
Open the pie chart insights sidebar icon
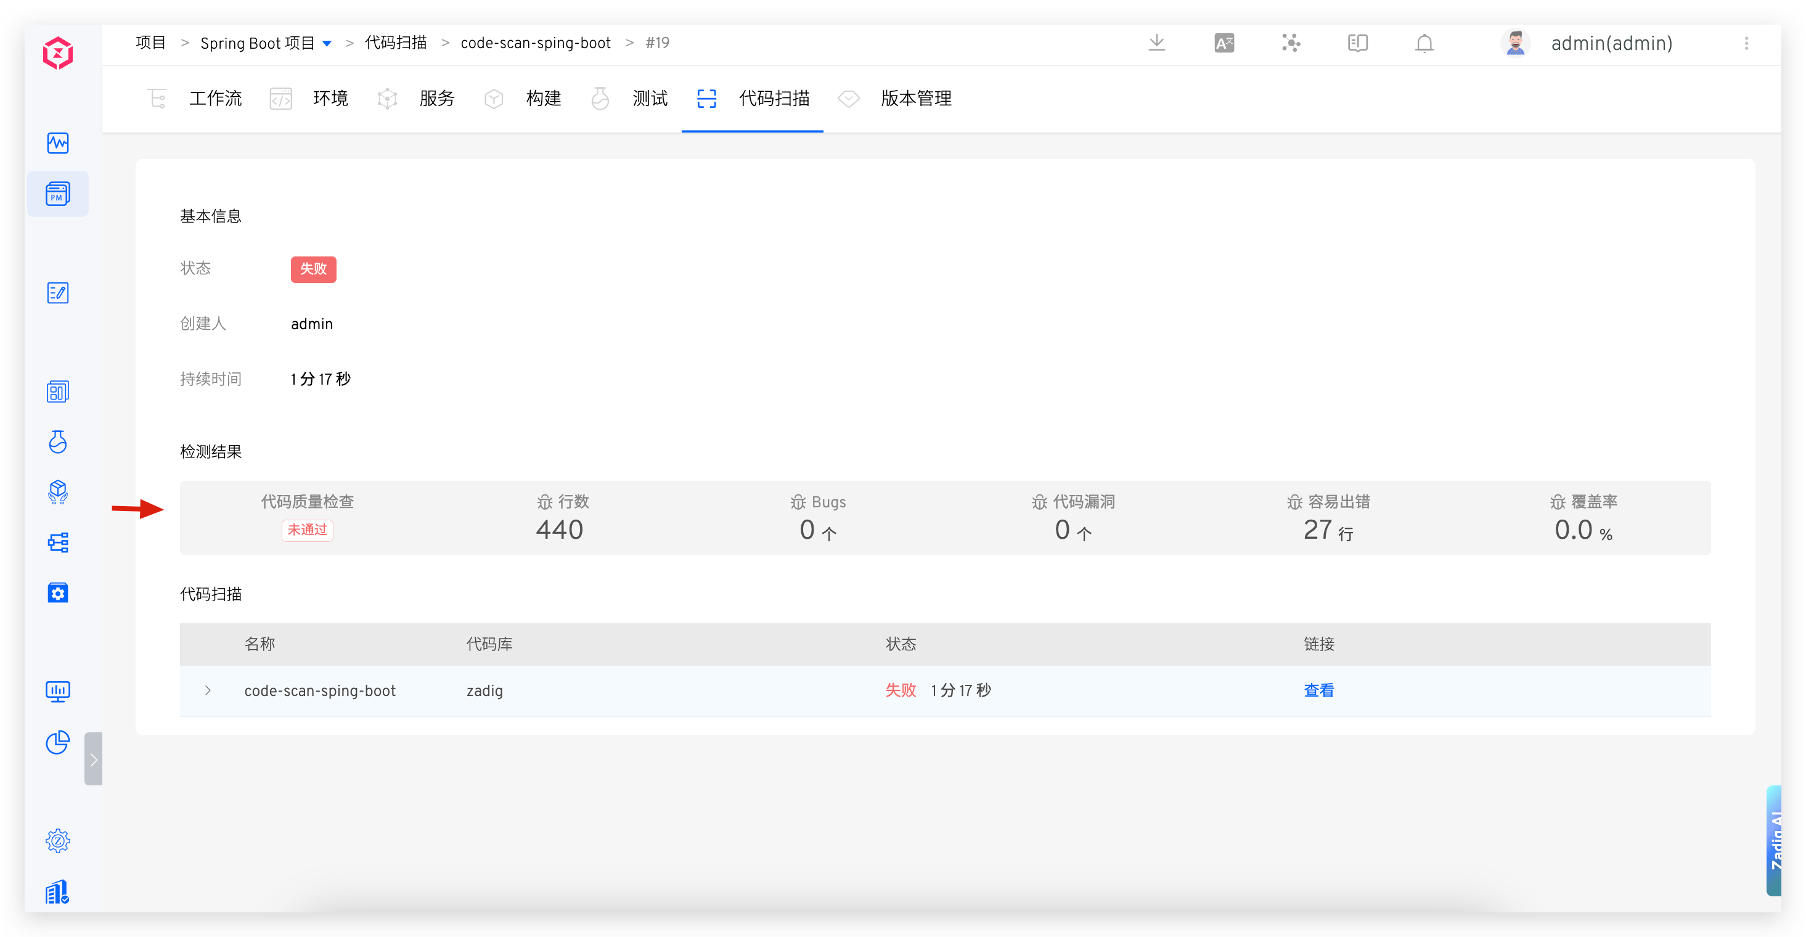(57, 742)
